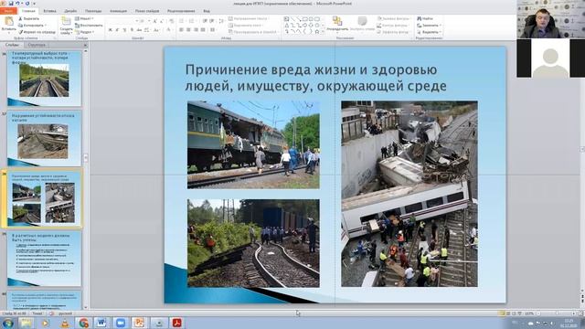
Task: Activate Формат по образцу painter
Action: 37,32
